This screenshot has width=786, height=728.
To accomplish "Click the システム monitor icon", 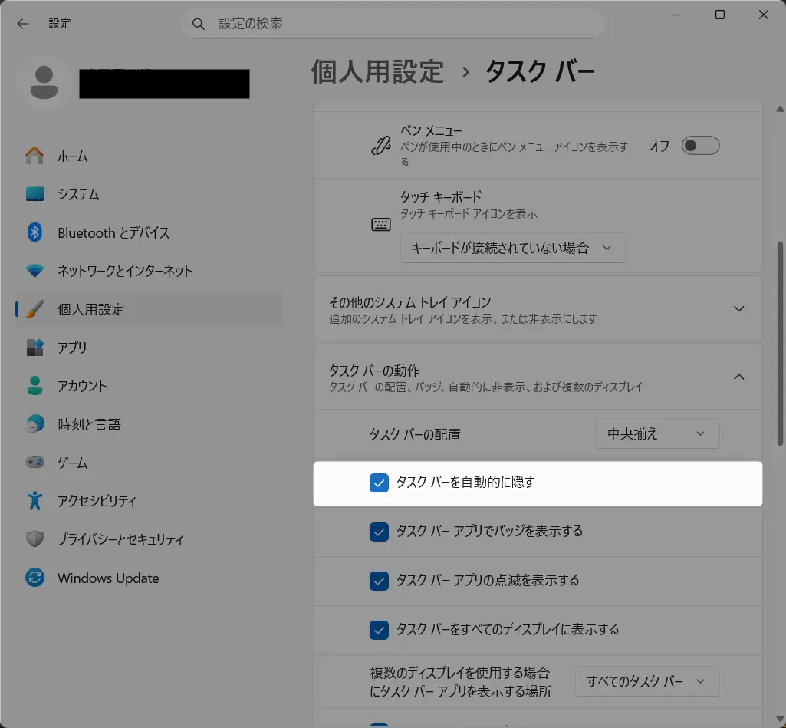I will [35, 194].
